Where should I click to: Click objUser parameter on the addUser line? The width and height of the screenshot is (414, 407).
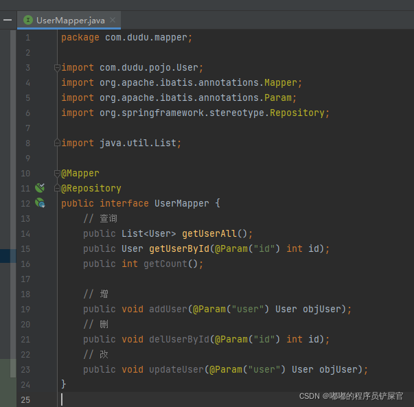pyautogui.click(x=322, y=309)
